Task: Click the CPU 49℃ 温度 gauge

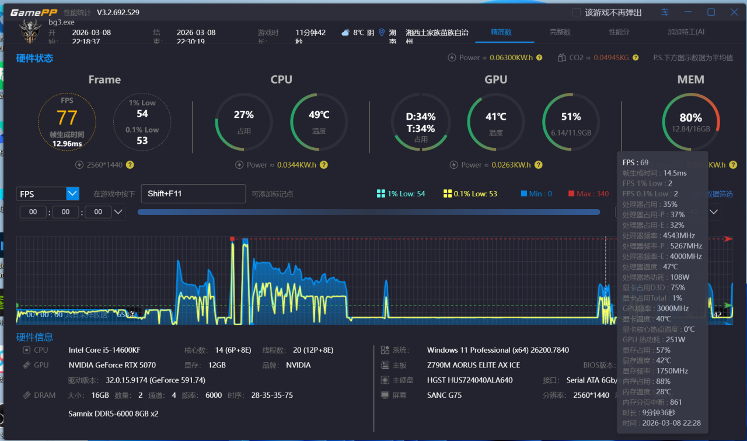Action: (x=319, y=122)
